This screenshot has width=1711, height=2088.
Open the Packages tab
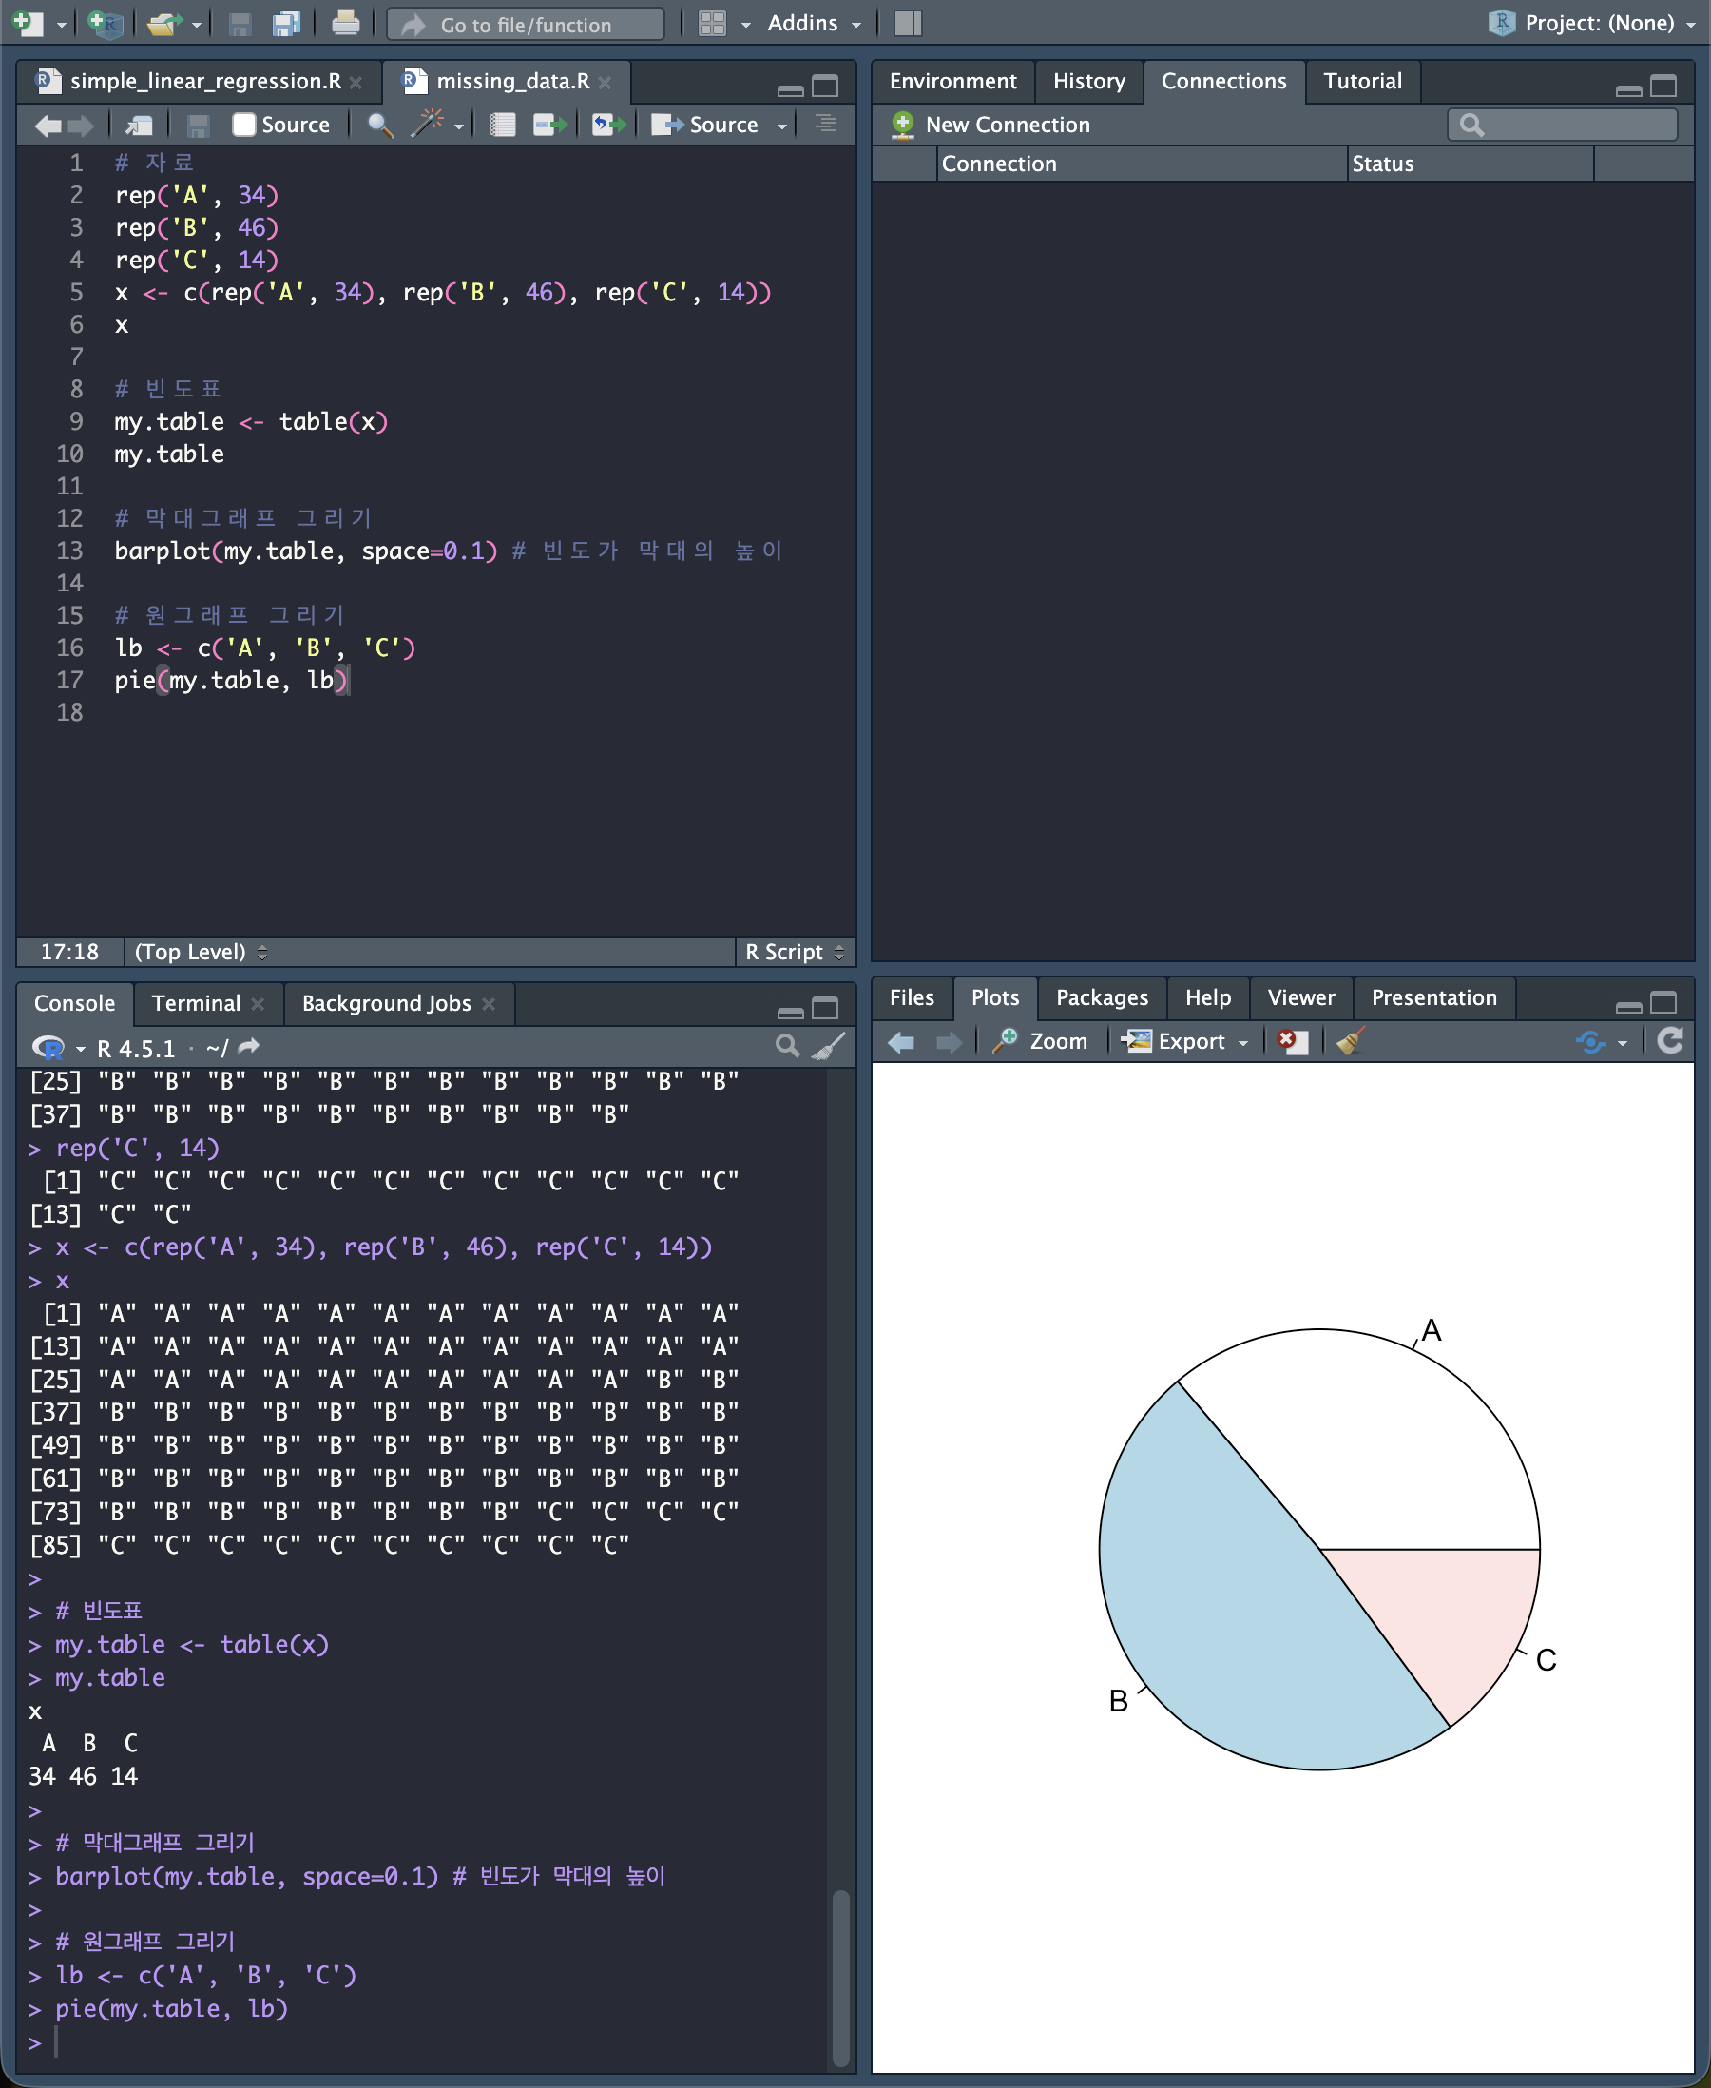coord(1101,997)
